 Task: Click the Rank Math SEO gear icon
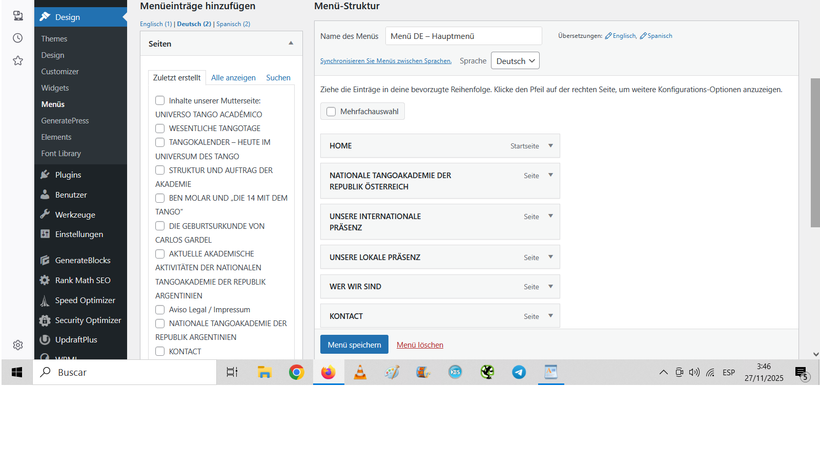pos(45,280)
